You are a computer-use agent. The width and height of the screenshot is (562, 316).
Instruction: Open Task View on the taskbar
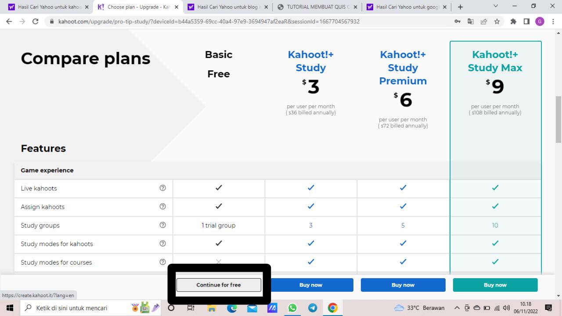(x=191, y=308)
